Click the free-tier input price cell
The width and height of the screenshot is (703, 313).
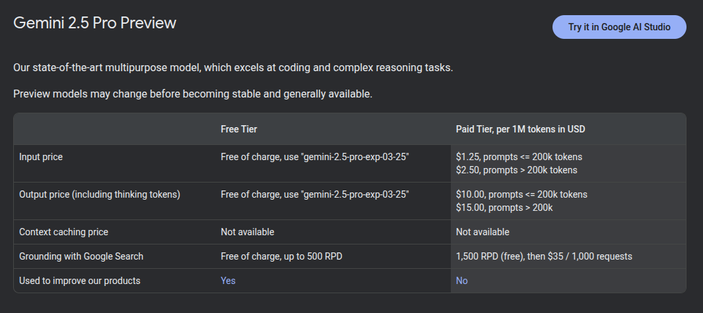315,157
